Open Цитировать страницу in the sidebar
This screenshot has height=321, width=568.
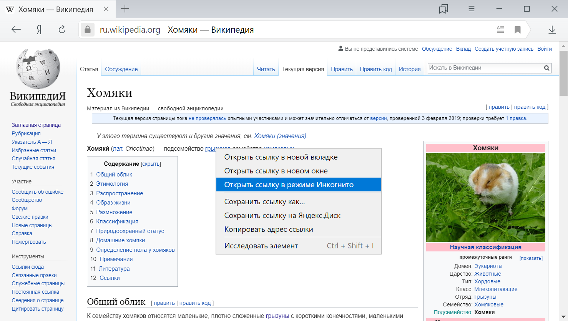[x=38, y=309]
